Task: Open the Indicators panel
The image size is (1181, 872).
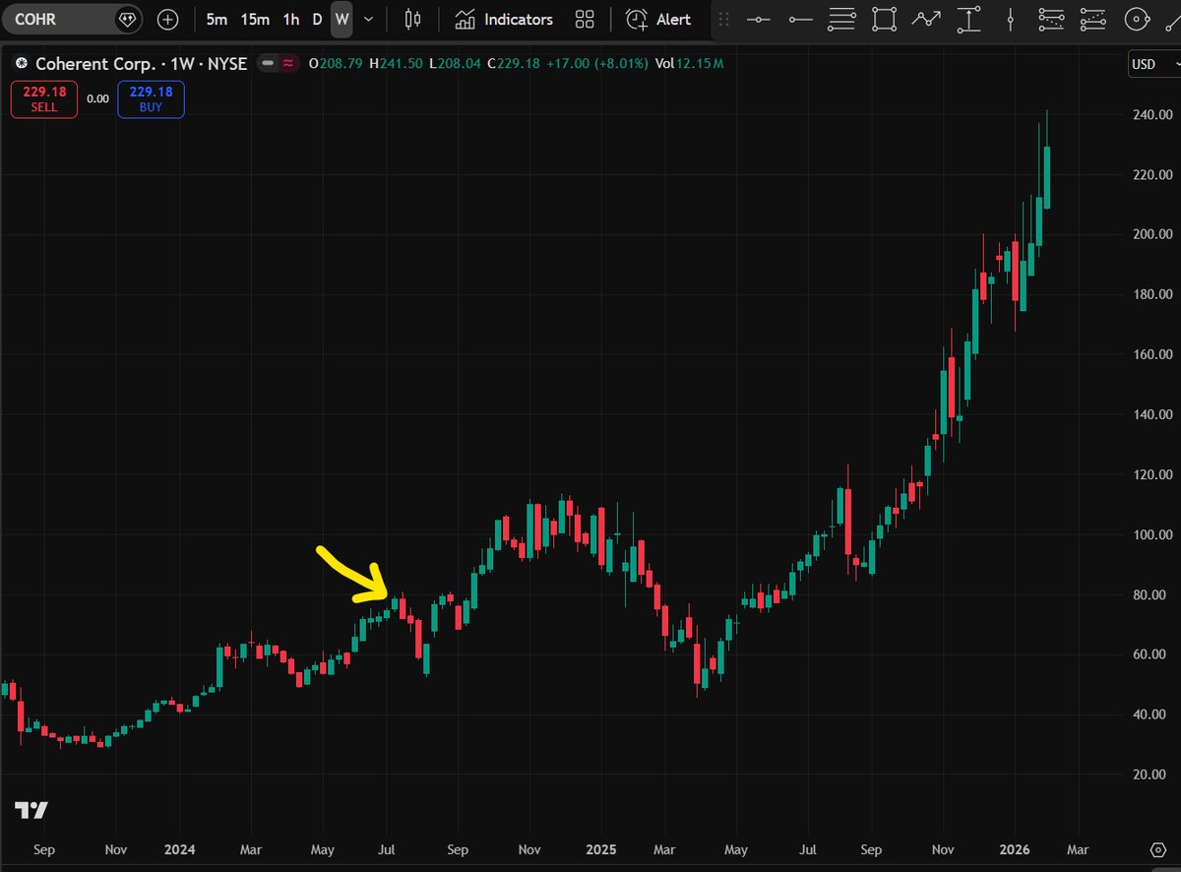Action: pyautogui.click(x=503, y=19)
